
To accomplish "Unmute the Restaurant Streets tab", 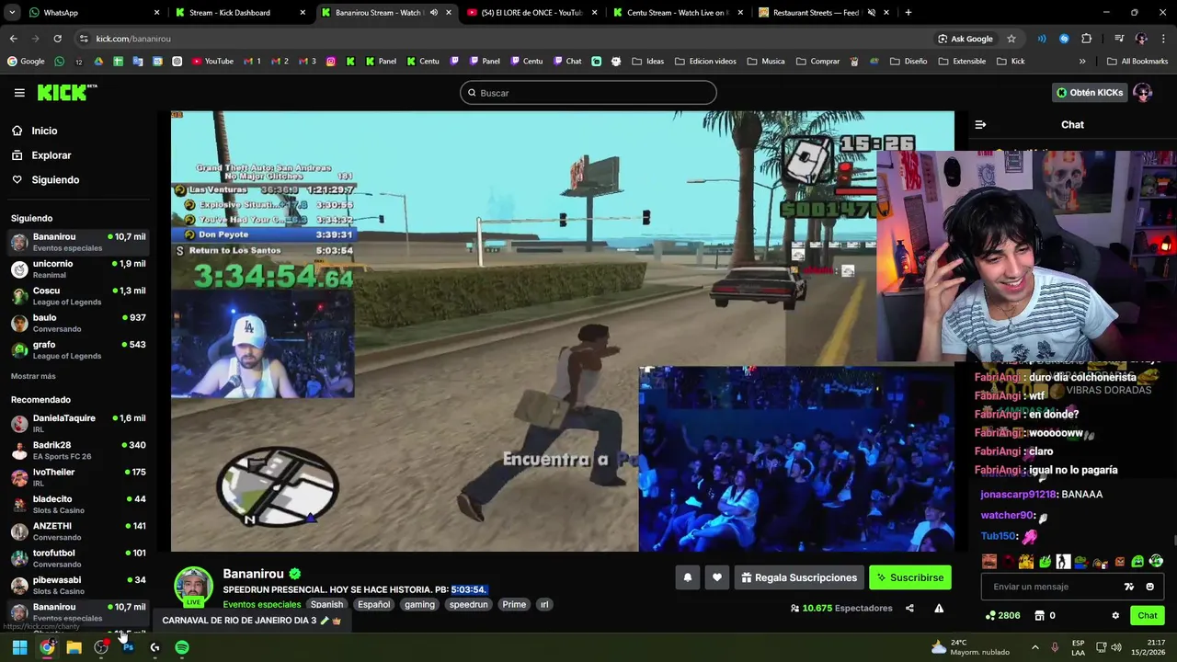I will (871, 13).
